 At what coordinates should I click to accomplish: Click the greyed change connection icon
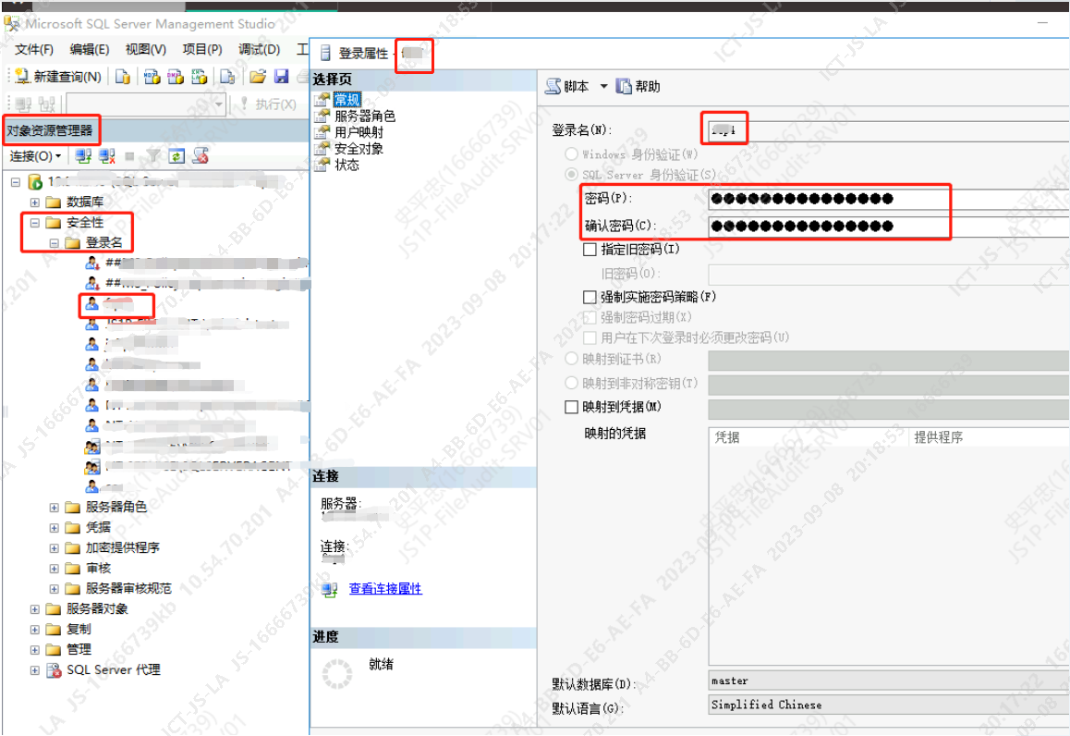[47, 104]
